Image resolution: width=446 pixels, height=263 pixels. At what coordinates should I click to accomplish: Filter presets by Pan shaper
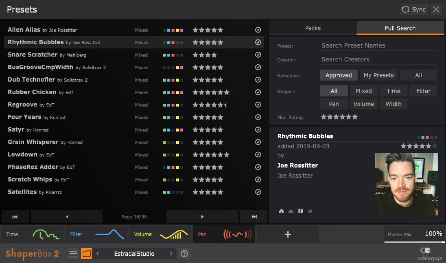coord(334,104)
